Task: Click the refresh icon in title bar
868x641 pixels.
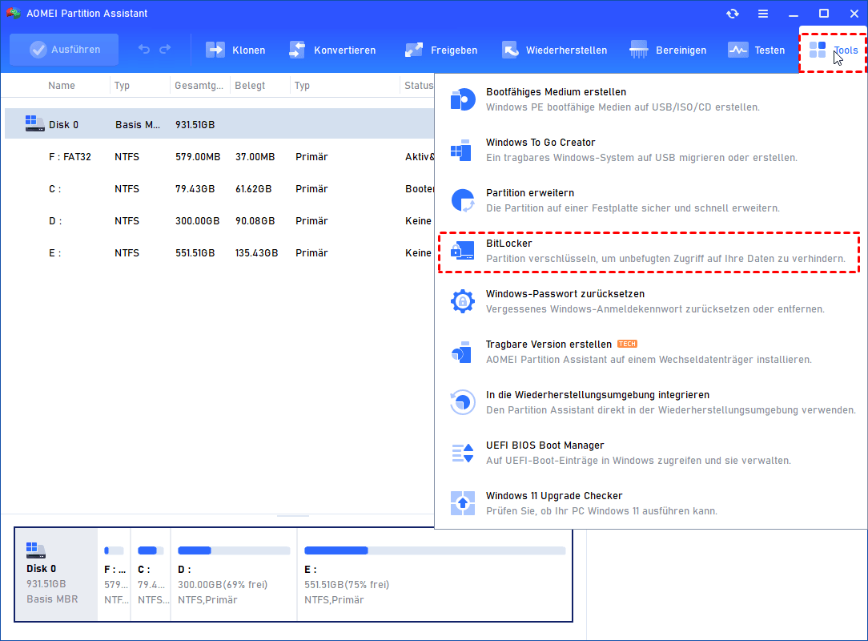Action: [733, 14]
